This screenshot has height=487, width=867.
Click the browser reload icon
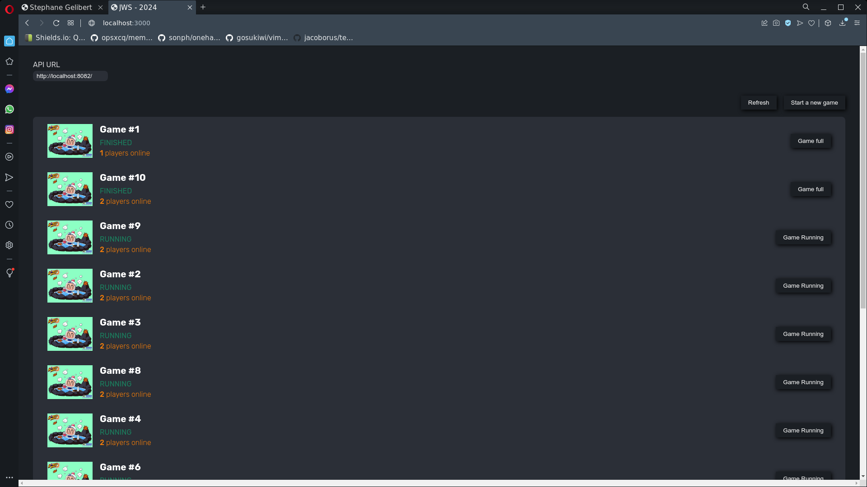point(56,23)
